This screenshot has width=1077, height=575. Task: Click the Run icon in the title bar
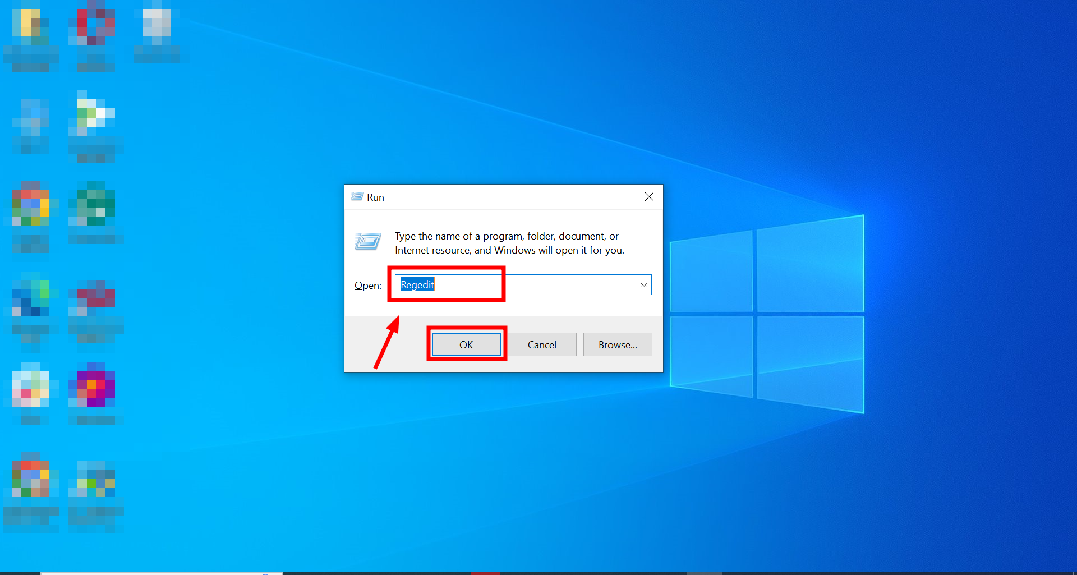coord(357,196)
